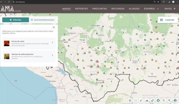
Task: Open browser extensions puzzle icon
Action: click(x=164, y=2)
